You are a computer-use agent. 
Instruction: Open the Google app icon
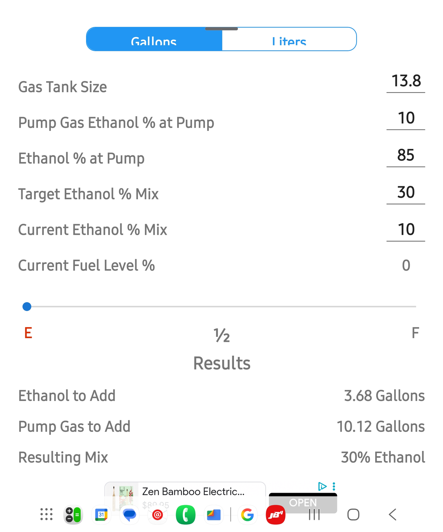tap(247, 515)
